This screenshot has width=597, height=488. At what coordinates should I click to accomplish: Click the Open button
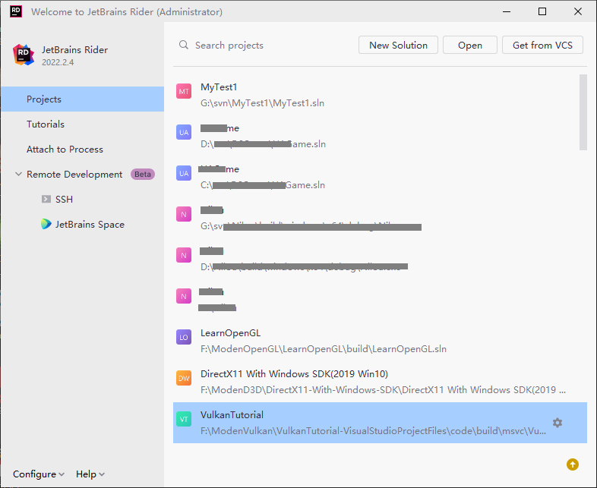[470, 45]
